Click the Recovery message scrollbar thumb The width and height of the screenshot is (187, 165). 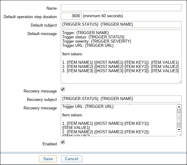179,118
